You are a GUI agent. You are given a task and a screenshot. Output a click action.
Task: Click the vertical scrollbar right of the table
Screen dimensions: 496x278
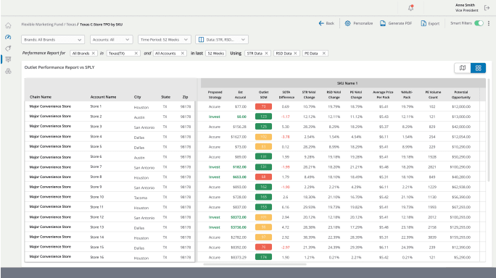pos(489,130)
